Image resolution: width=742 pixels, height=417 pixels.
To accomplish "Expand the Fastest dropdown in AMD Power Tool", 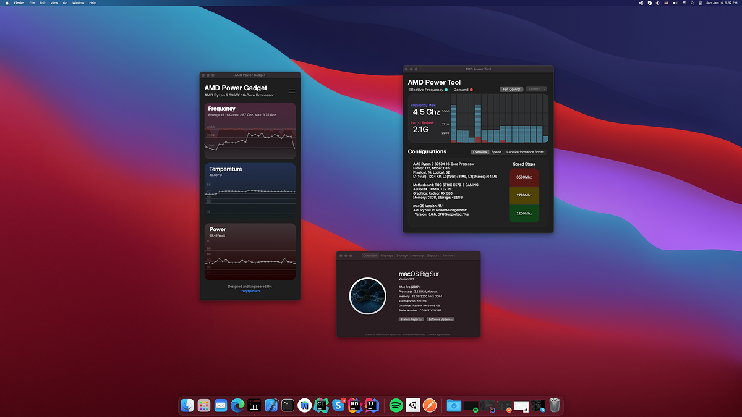I will point(536,90).
